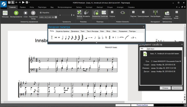Click the Отмена button

tap(165, 88)
